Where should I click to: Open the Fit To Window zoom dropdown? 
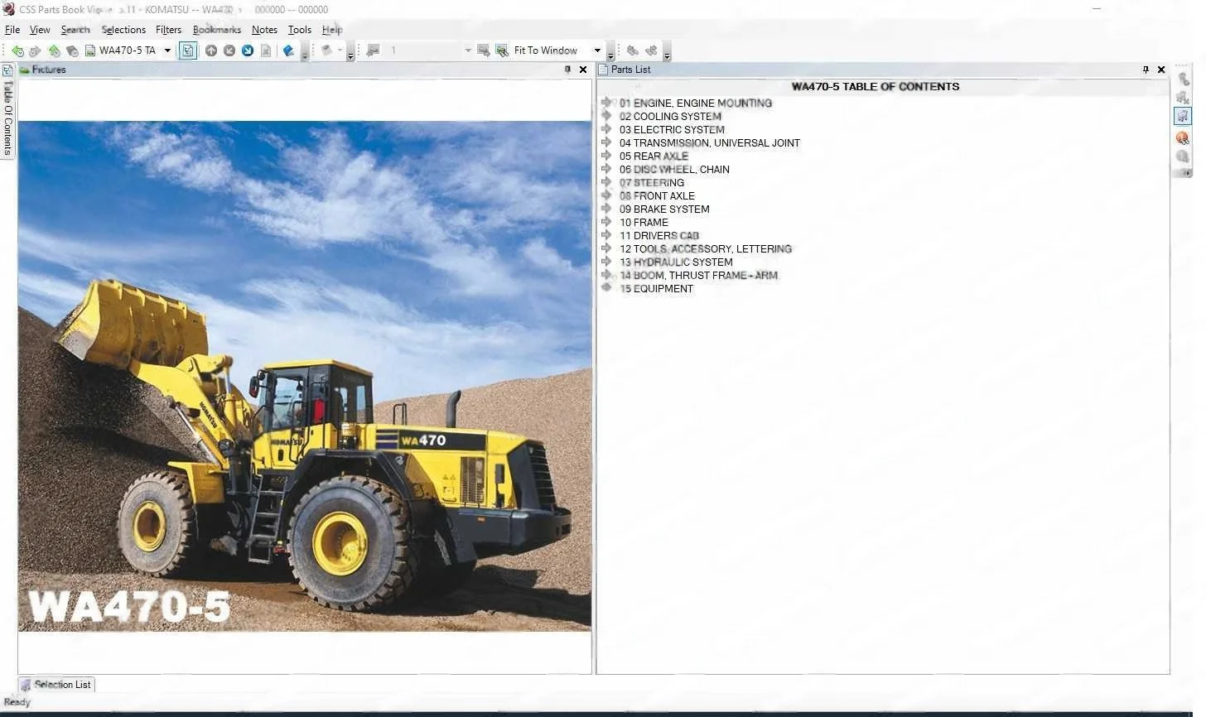pyautogui.click(x=597, y=51)
